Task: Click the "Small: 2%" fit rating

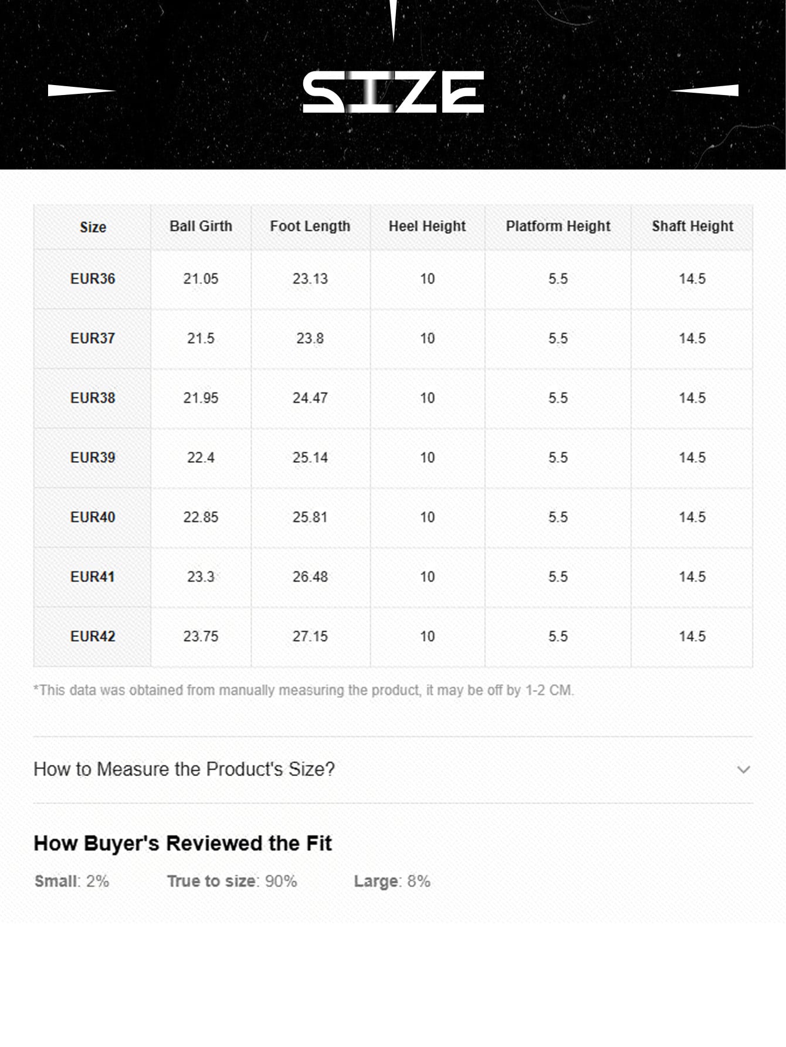Action: click(x=72, y=881)
